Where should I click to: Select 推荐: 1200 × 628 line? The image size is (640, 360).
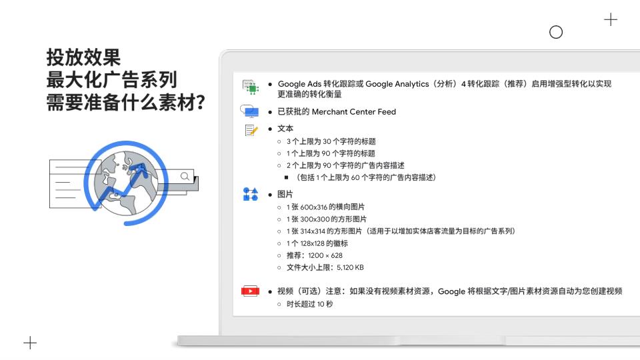pyautogui.click(x=314, y=255)
